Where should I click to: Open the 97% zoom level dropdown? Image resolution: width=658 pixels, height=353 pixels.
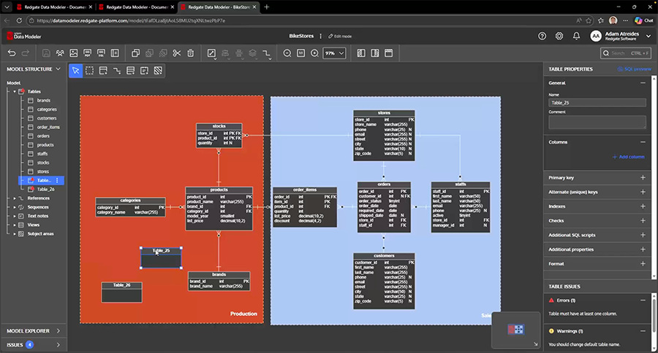point(333,53)
